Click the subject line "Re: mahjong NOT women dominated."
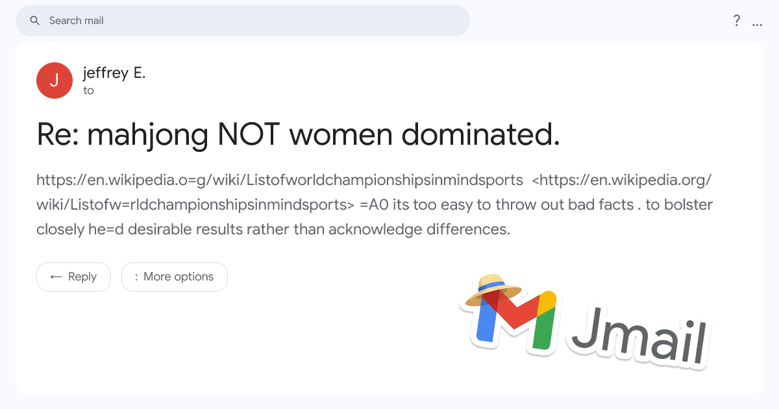This screenshot has width=779, height=409. click(x=298, y=135)
